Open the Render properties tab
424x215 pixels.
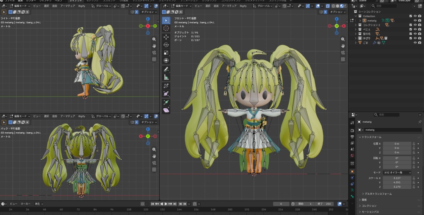pos(352,131)
